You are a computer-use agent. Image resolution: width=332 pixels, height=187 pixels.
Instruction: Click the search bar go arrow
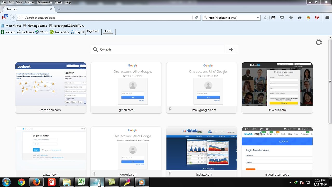pos(258,18)
